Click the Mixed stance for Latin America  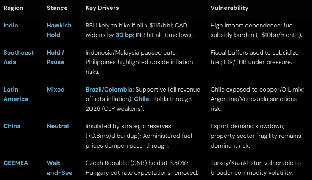tap(56, 90)
